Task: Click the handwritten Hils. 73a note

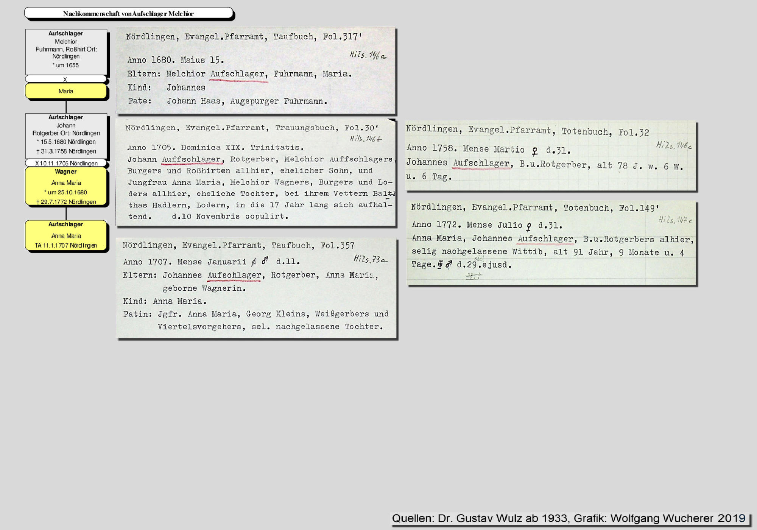Action: pyautogui.click(x=370, y=259)
